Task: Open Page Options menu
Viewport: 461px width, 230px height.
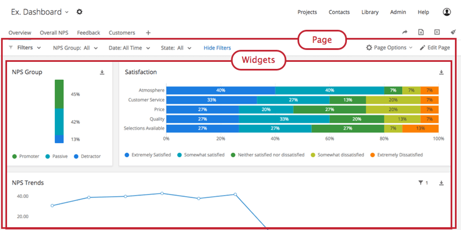Action: tap(389, 48)
